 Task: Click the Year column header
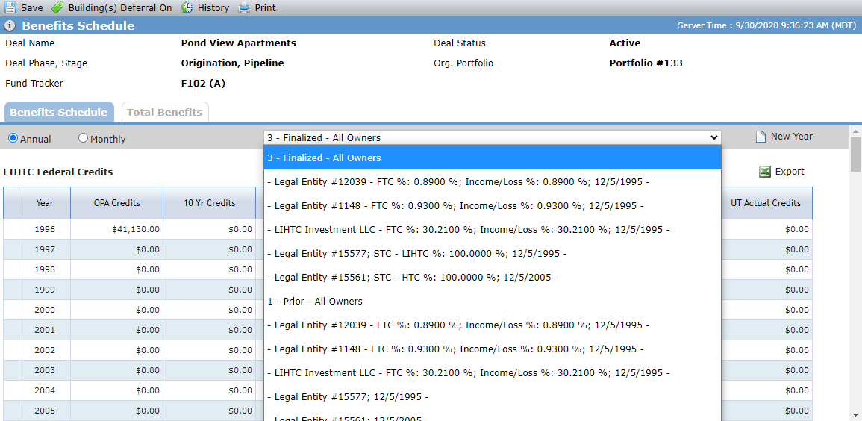45,203
